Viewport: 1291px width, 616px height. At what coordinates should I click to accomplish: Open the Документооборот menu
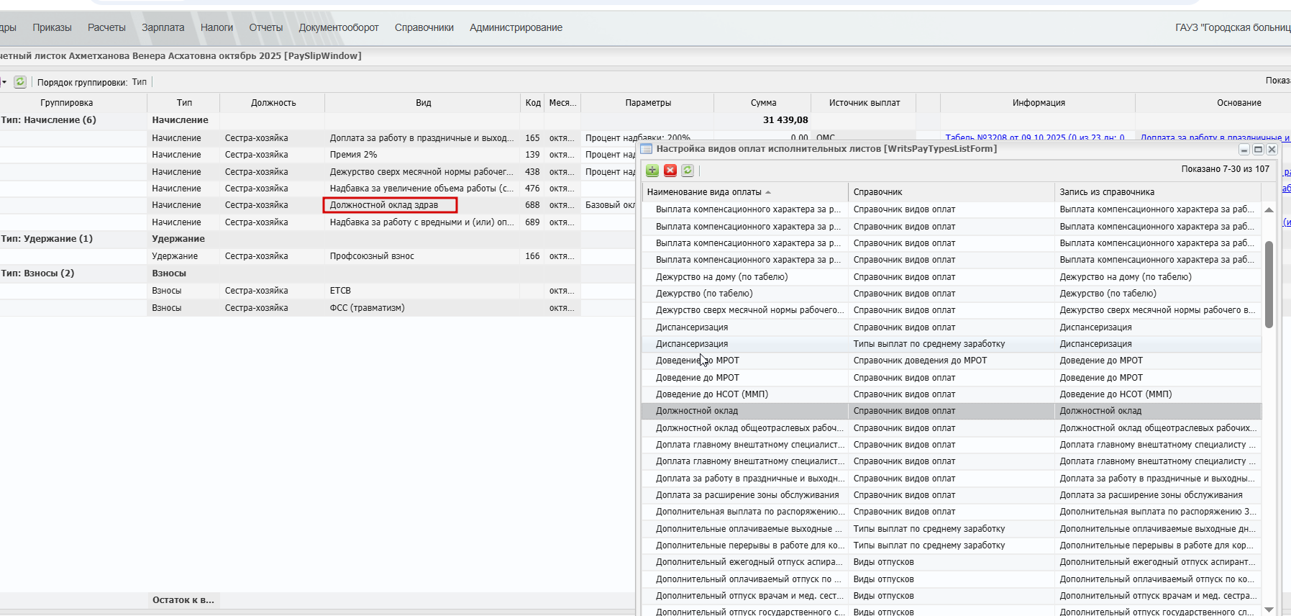(x=339, y=27)
